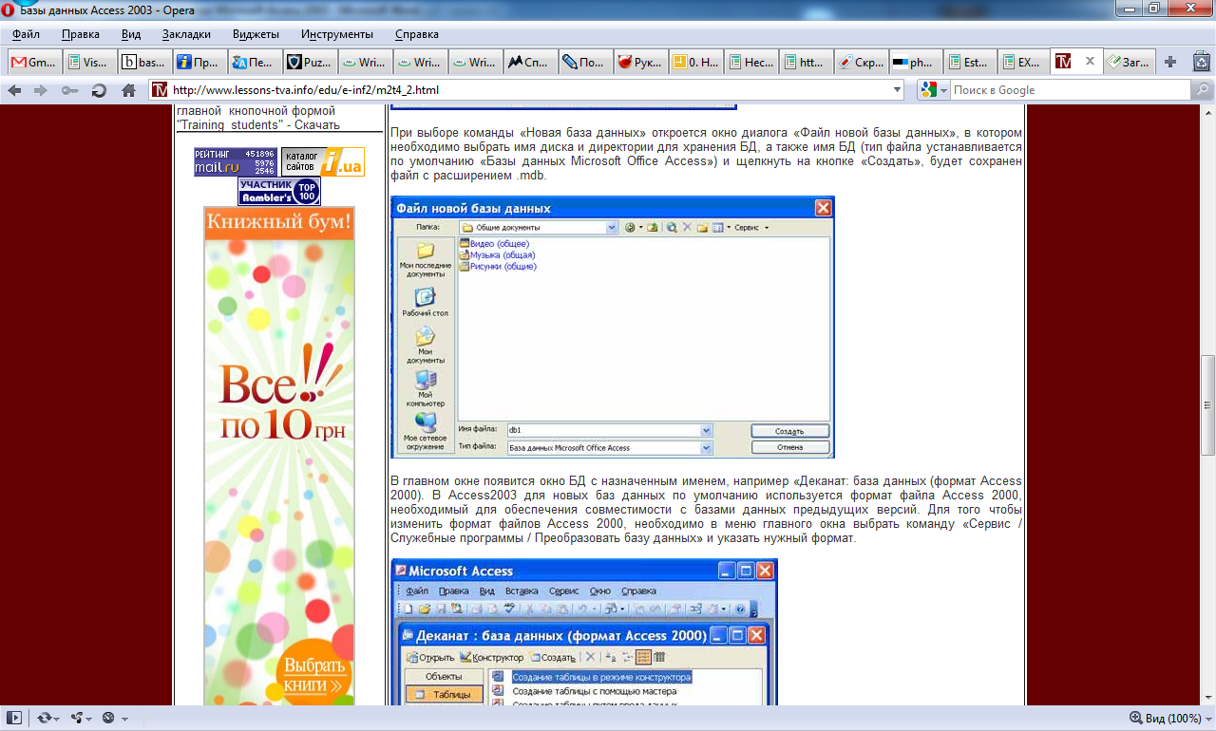Open a new tab with the plus button
This screenshot has width=1216, height=731.
coord(1170,62)
